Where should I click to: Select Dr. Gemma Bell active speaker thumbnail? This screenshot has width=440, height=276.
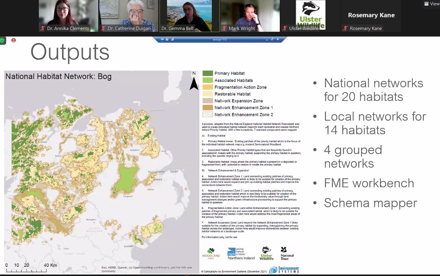189,16
